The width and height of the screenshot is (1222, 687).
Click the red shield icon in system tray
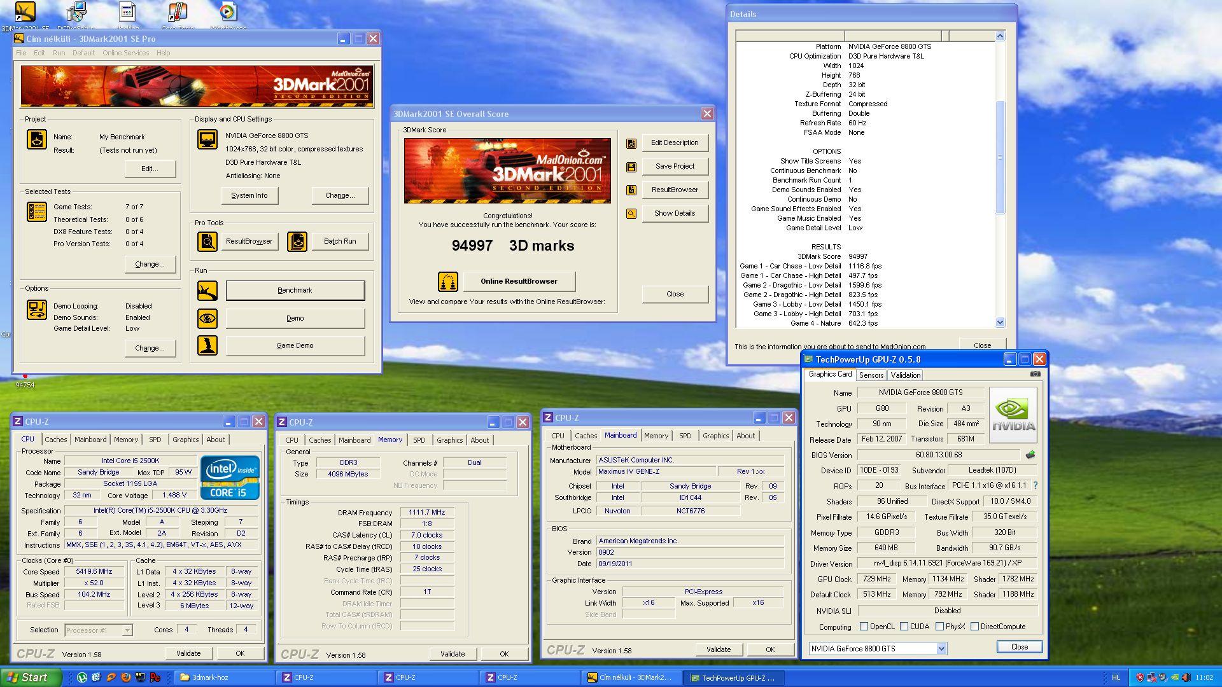tap(1140, 677)
